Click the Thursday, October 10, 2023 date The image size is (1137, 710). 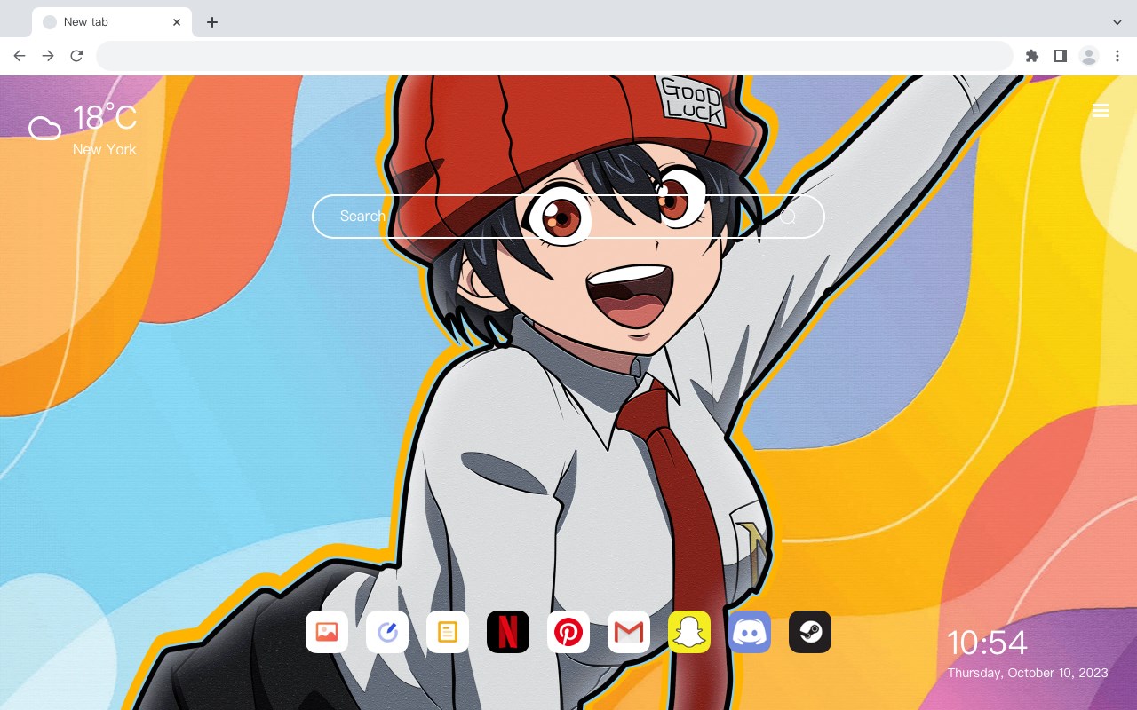1028,673
